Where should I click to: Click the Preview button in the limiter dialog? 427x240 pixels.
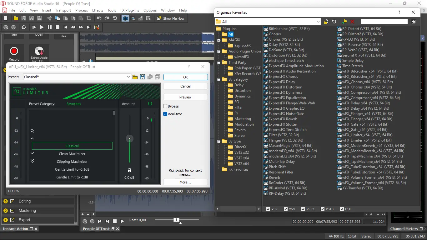pos(185,97)
